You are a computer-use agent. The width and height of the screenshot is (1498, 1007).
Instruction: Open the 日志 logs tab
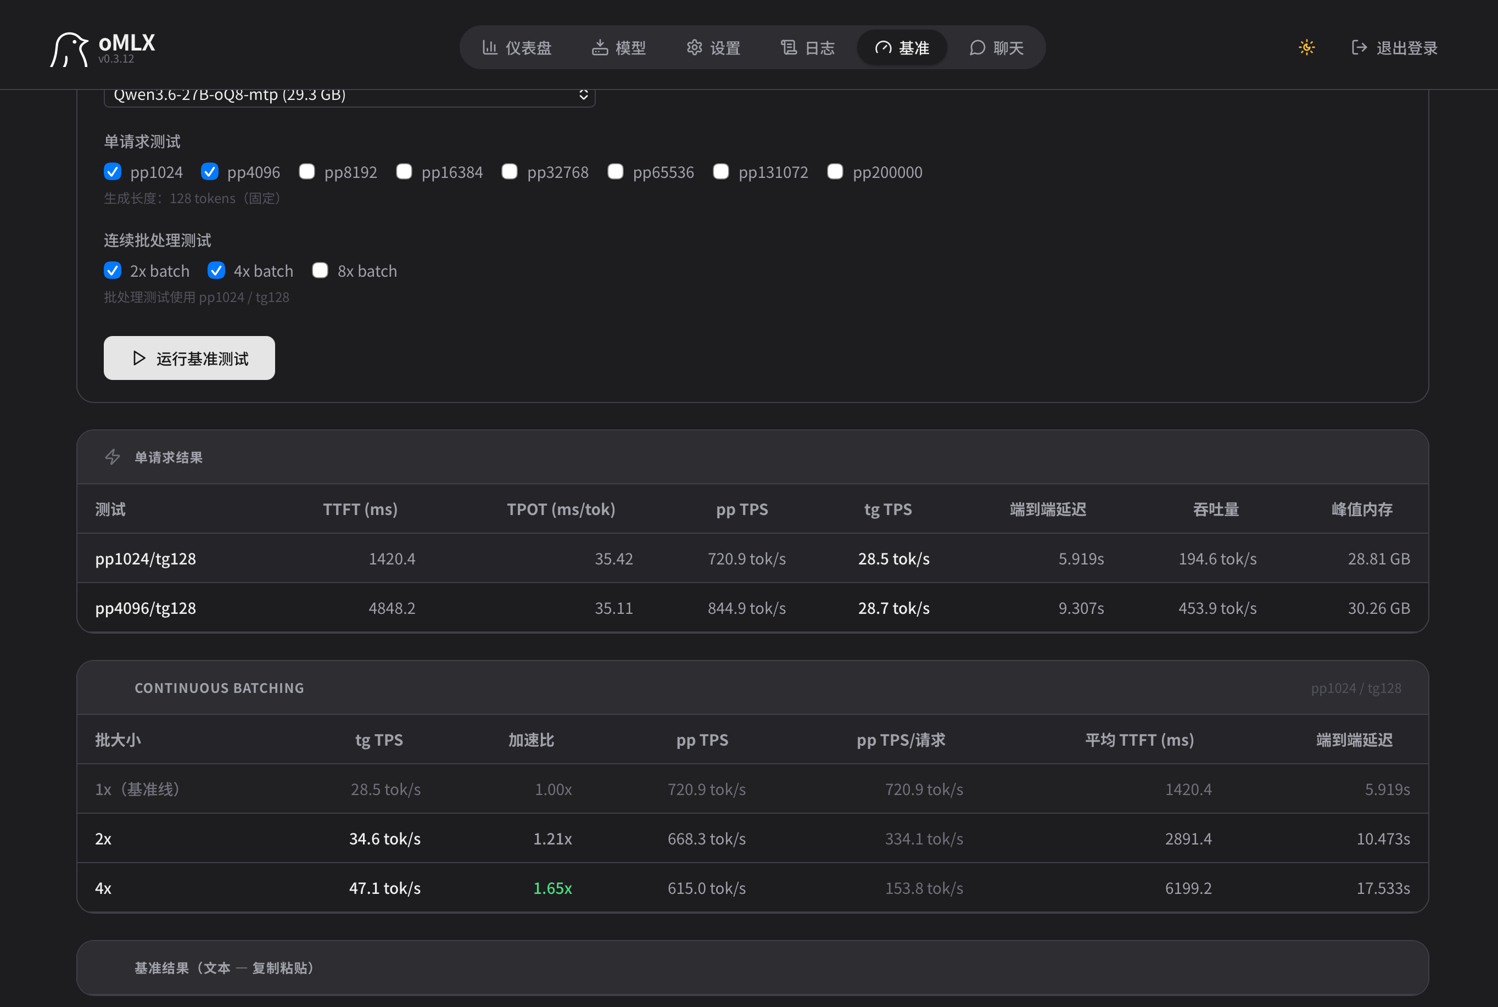click(x=808, y=48)
